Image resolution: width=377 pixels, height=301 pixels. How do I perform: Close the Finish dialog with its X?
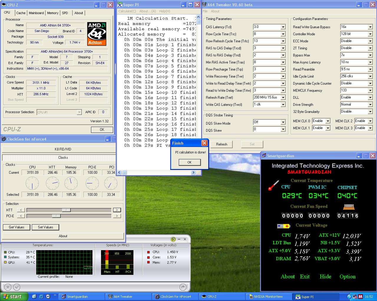(204, 143)
